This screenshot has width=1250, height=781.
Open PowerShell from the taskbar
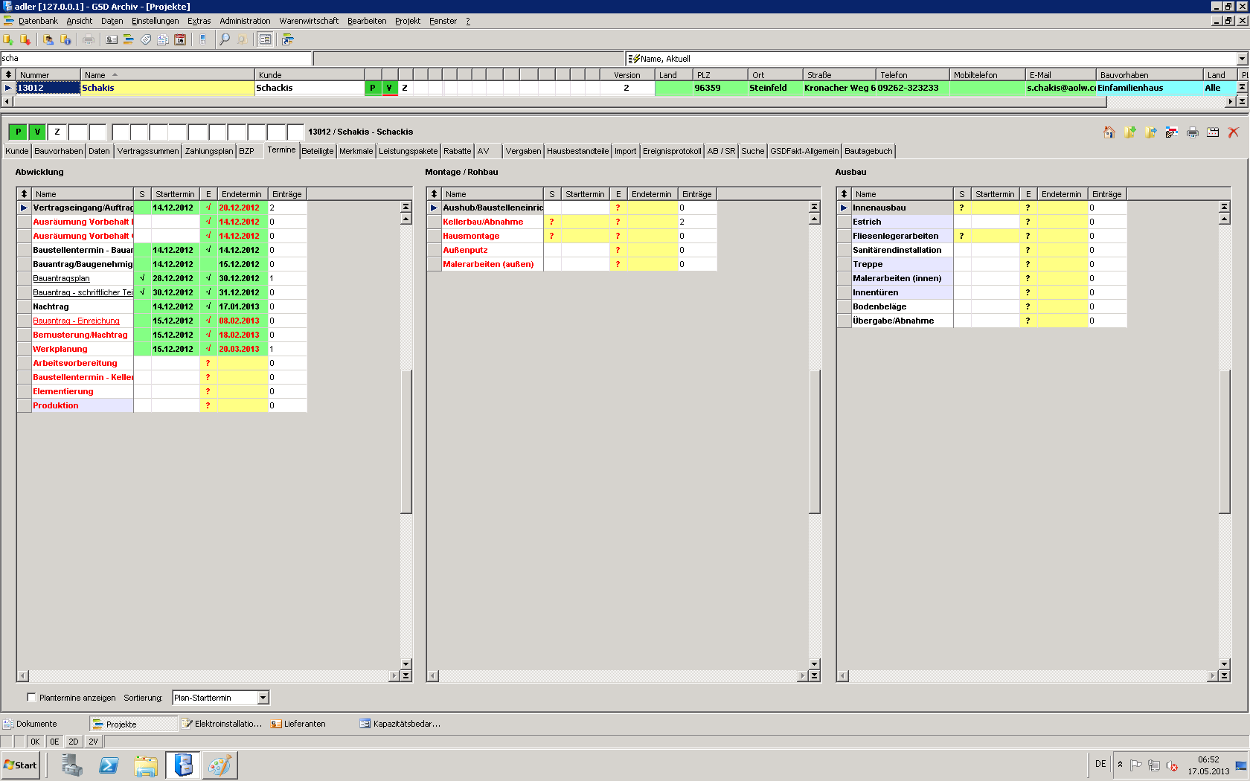[109, 765]
